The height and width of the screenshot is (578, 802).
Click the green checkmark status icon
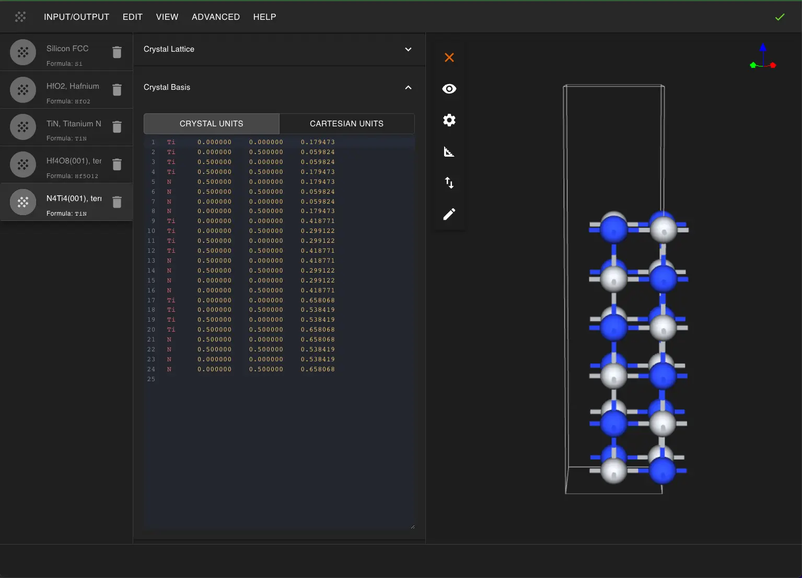(780, 17)
